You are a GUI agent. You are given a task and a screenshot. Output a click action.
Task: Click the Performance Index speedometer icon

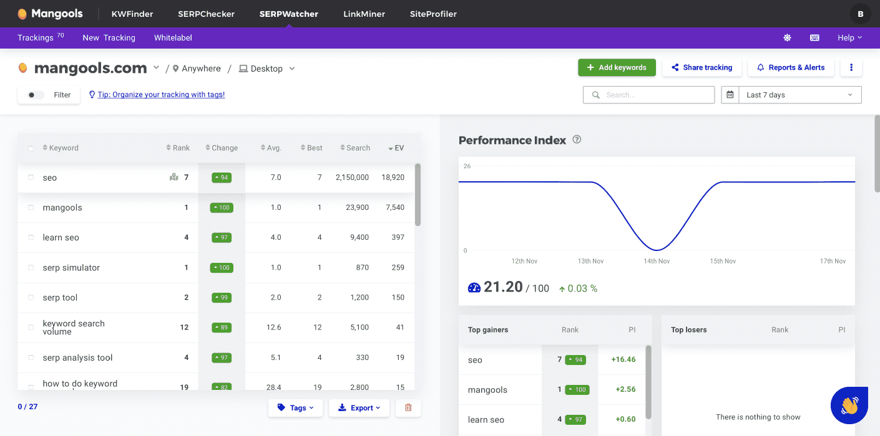474,288
